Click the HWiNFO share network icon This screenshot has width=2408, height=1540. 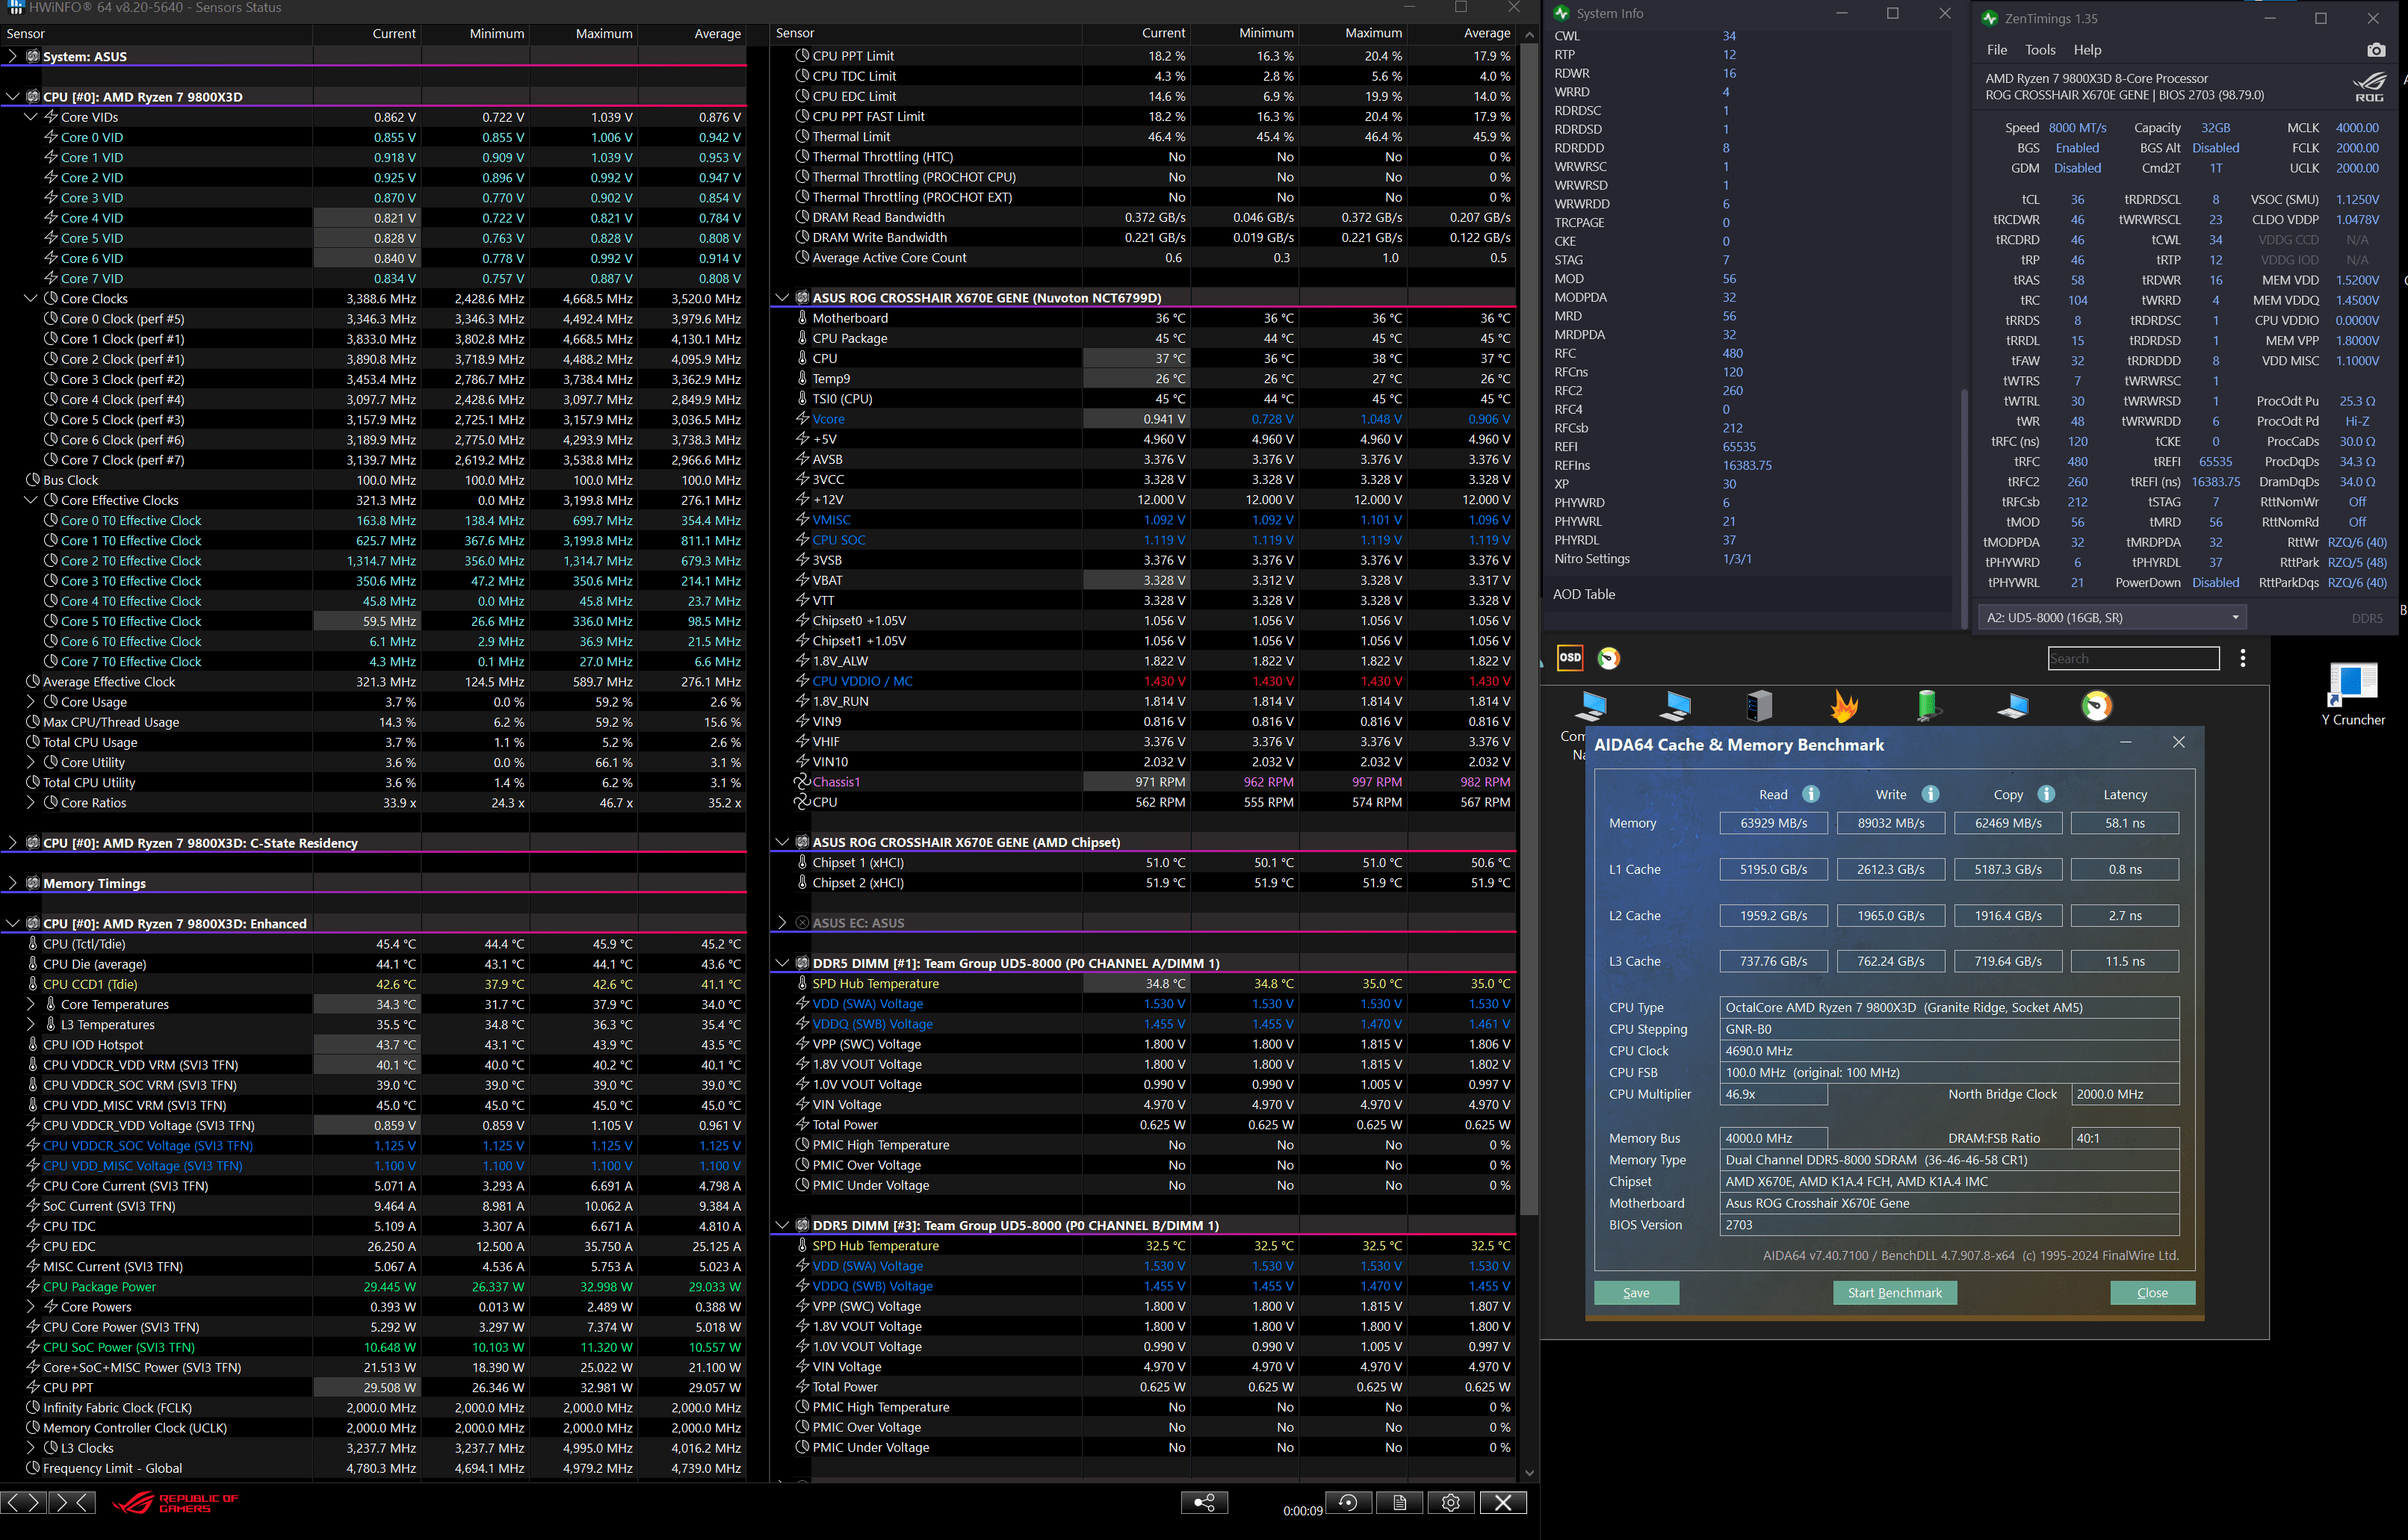click(x=1204, y=1502)
